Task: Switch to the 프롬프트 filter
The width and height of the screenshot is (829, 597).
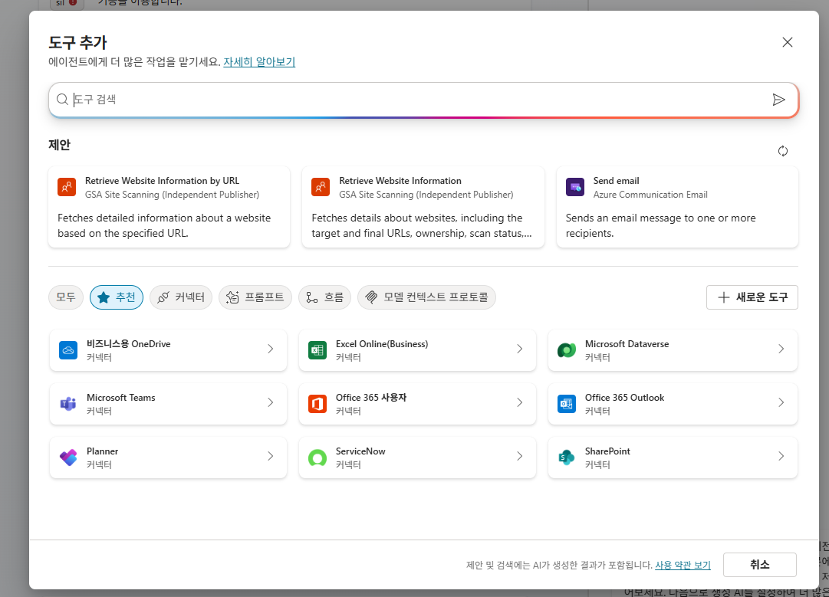Action: coord(255,297)
